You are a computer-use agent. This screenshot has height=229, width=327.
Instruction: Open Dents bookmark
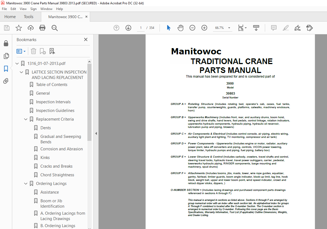pyautogui.click(x=46, y=128)
